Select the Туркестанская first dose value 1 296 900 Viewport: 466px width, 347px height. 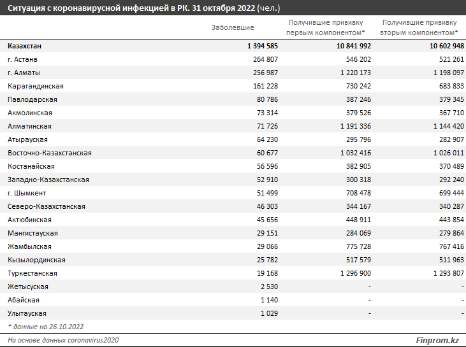click(356, 273)
